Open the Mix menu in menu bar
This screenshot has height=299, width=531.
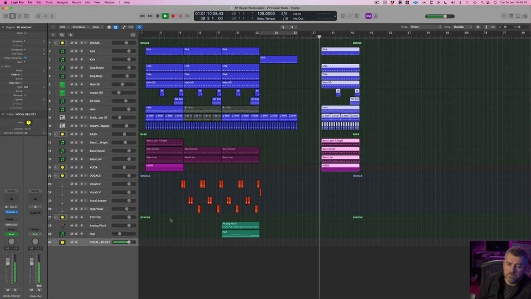pos(87,2)
